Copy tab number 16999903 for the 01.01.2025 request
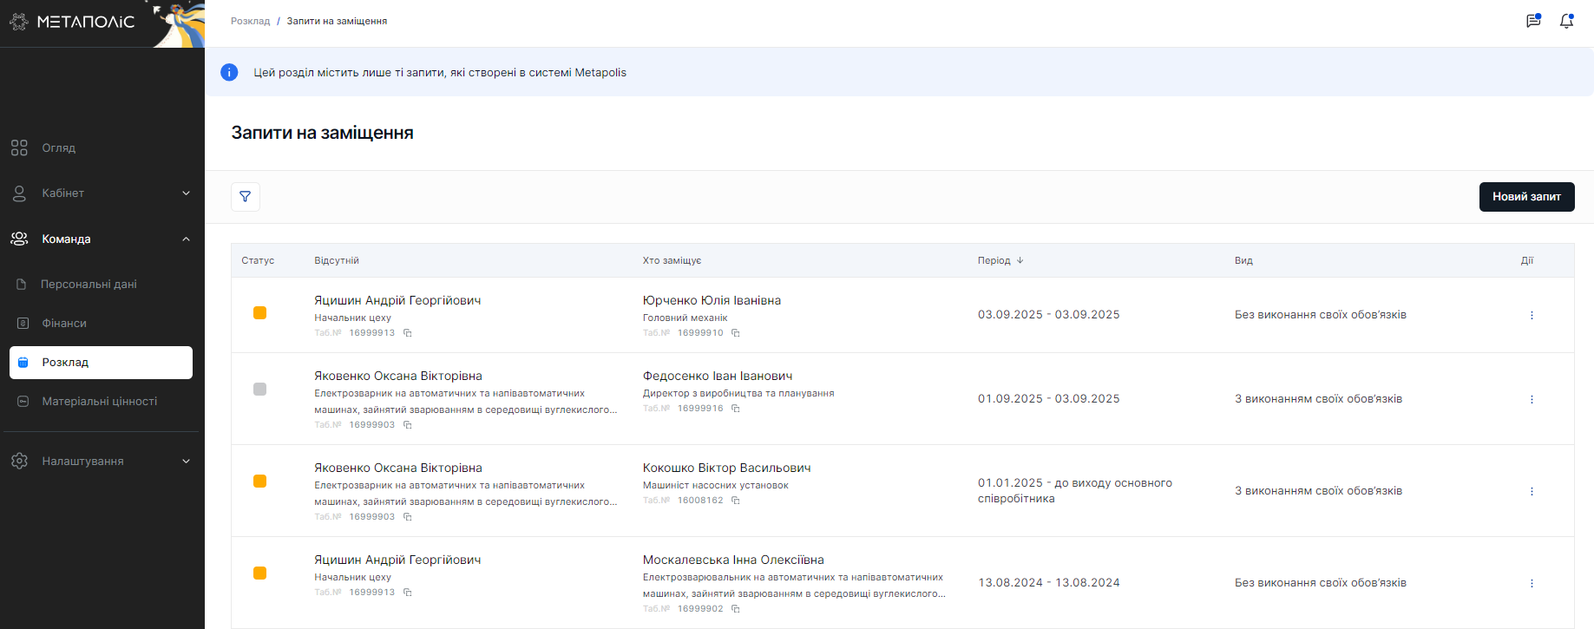Screen dimensions: 1594x629 407,517
